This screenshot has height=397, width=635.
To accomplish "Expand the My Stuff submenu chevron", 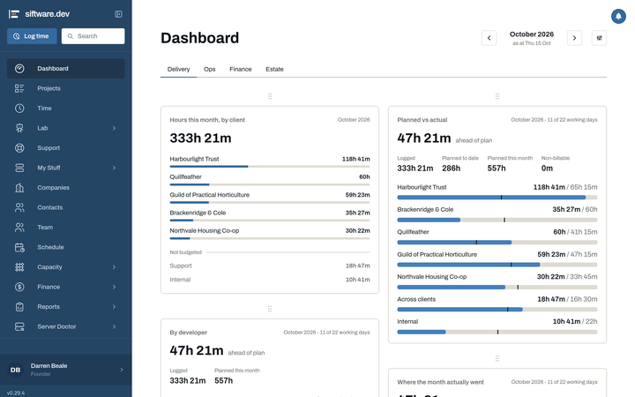I will [114, 168].
